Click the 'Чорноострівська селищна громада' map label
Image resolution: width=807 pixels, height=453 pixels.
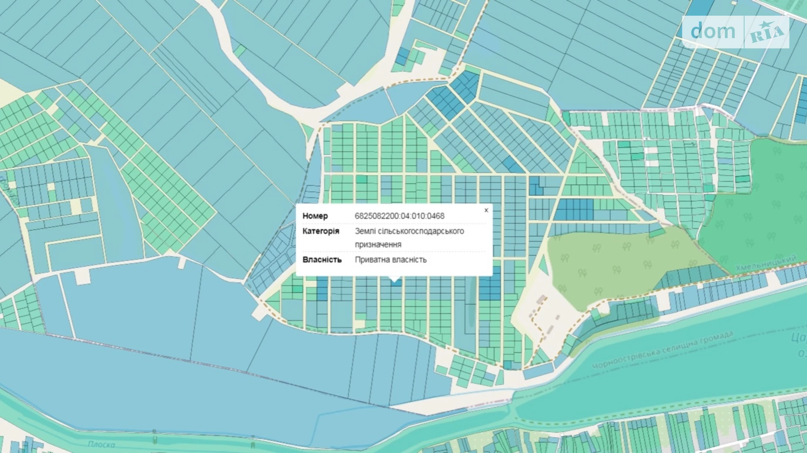click(x=662, y=350)
